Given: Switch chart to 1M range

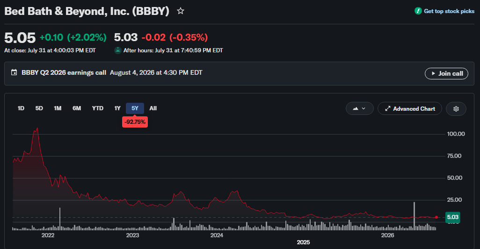Looking at the screenshot, I should tap(58, 108).
